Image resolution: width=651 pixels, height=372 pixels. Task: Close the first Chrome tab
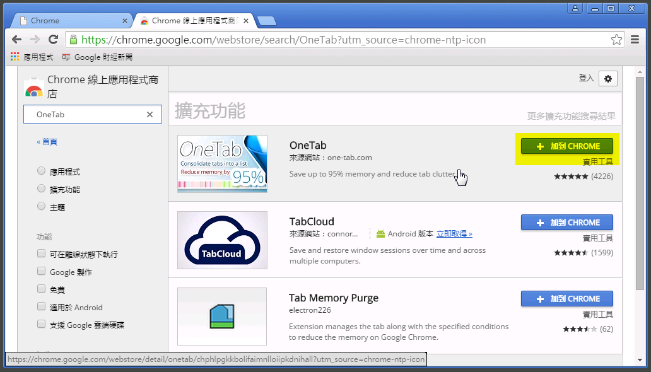click(124, 20)
